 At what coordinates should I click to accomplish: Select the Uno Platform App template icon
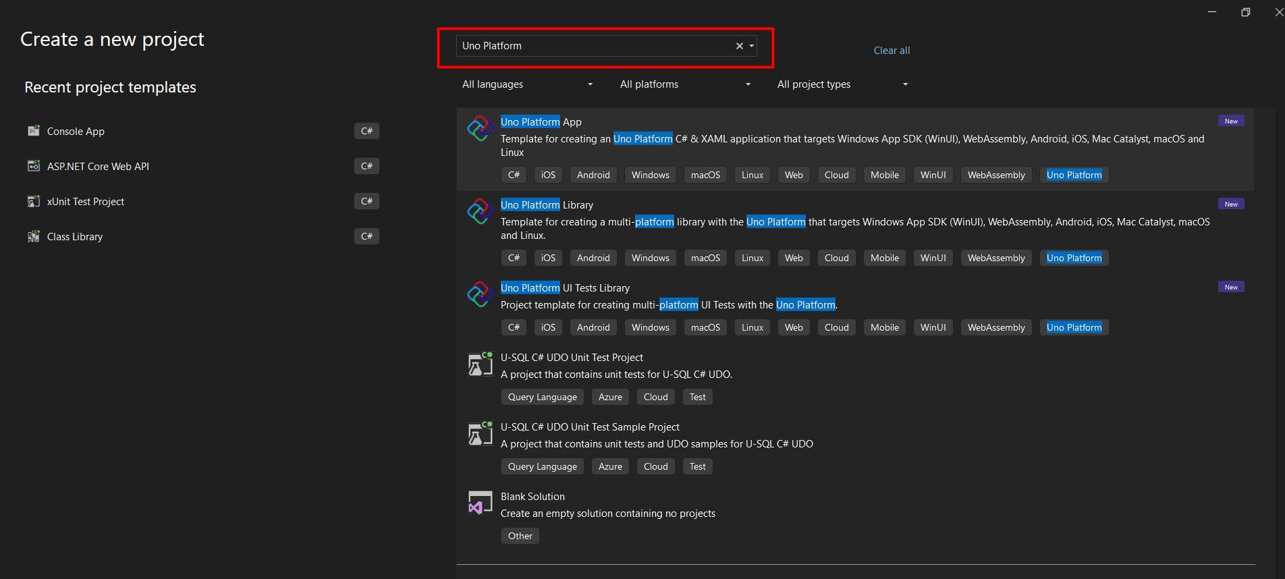pyautogui.click(x=480, y=128)
